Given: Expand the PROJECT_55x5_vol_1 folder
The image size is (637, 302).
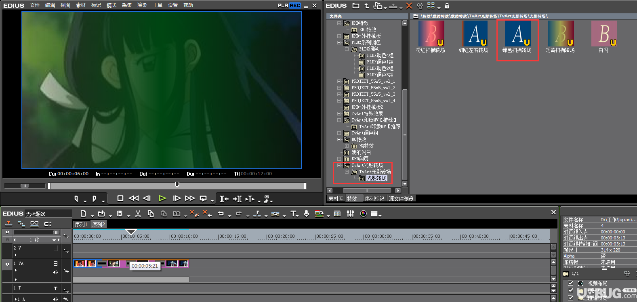Looking at the screenshot, I should pos(339,81).
